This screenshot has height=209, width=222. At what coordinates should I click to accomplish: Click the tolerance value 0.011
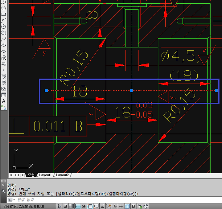pyautogui.click(x=49, y=126)
